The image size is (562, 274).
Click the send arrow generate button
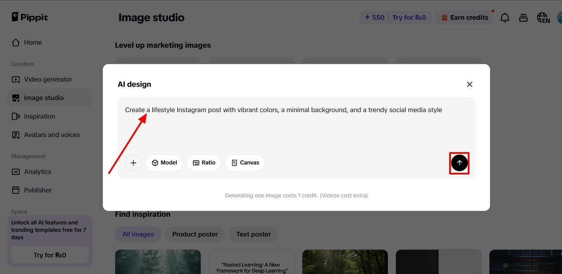click(459, 163)
